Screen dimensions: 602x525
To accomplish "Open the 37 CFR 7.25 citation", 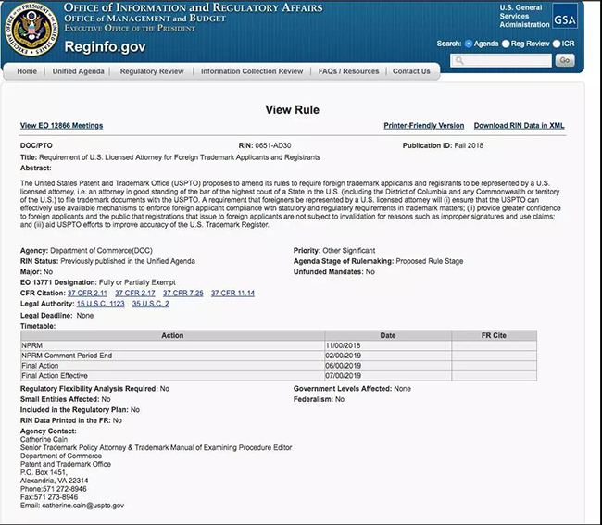I will (x=183, y=294).
